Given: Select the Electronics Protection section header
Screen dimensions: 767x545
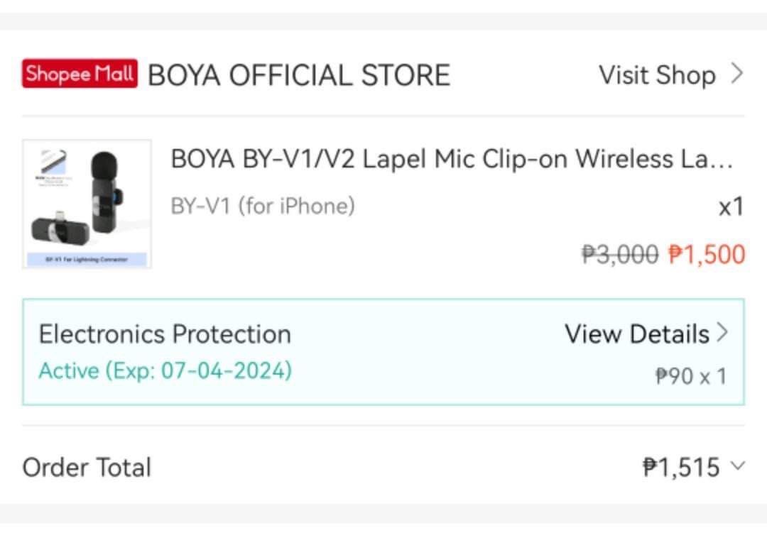Looking at the screenshot, I should click(165, 333).
